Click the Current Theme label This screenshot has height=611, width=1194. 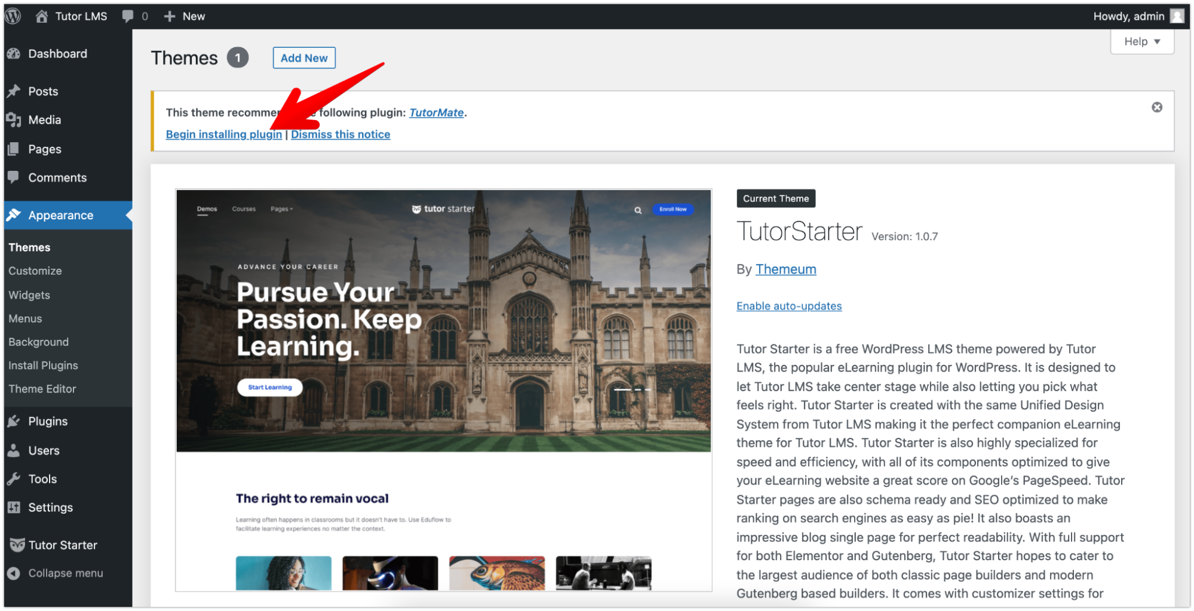pos(776,198)
